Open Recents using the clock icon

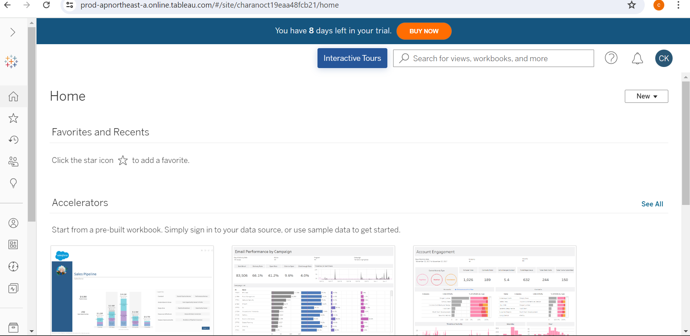pyautogui.click(x=13, y=140)
